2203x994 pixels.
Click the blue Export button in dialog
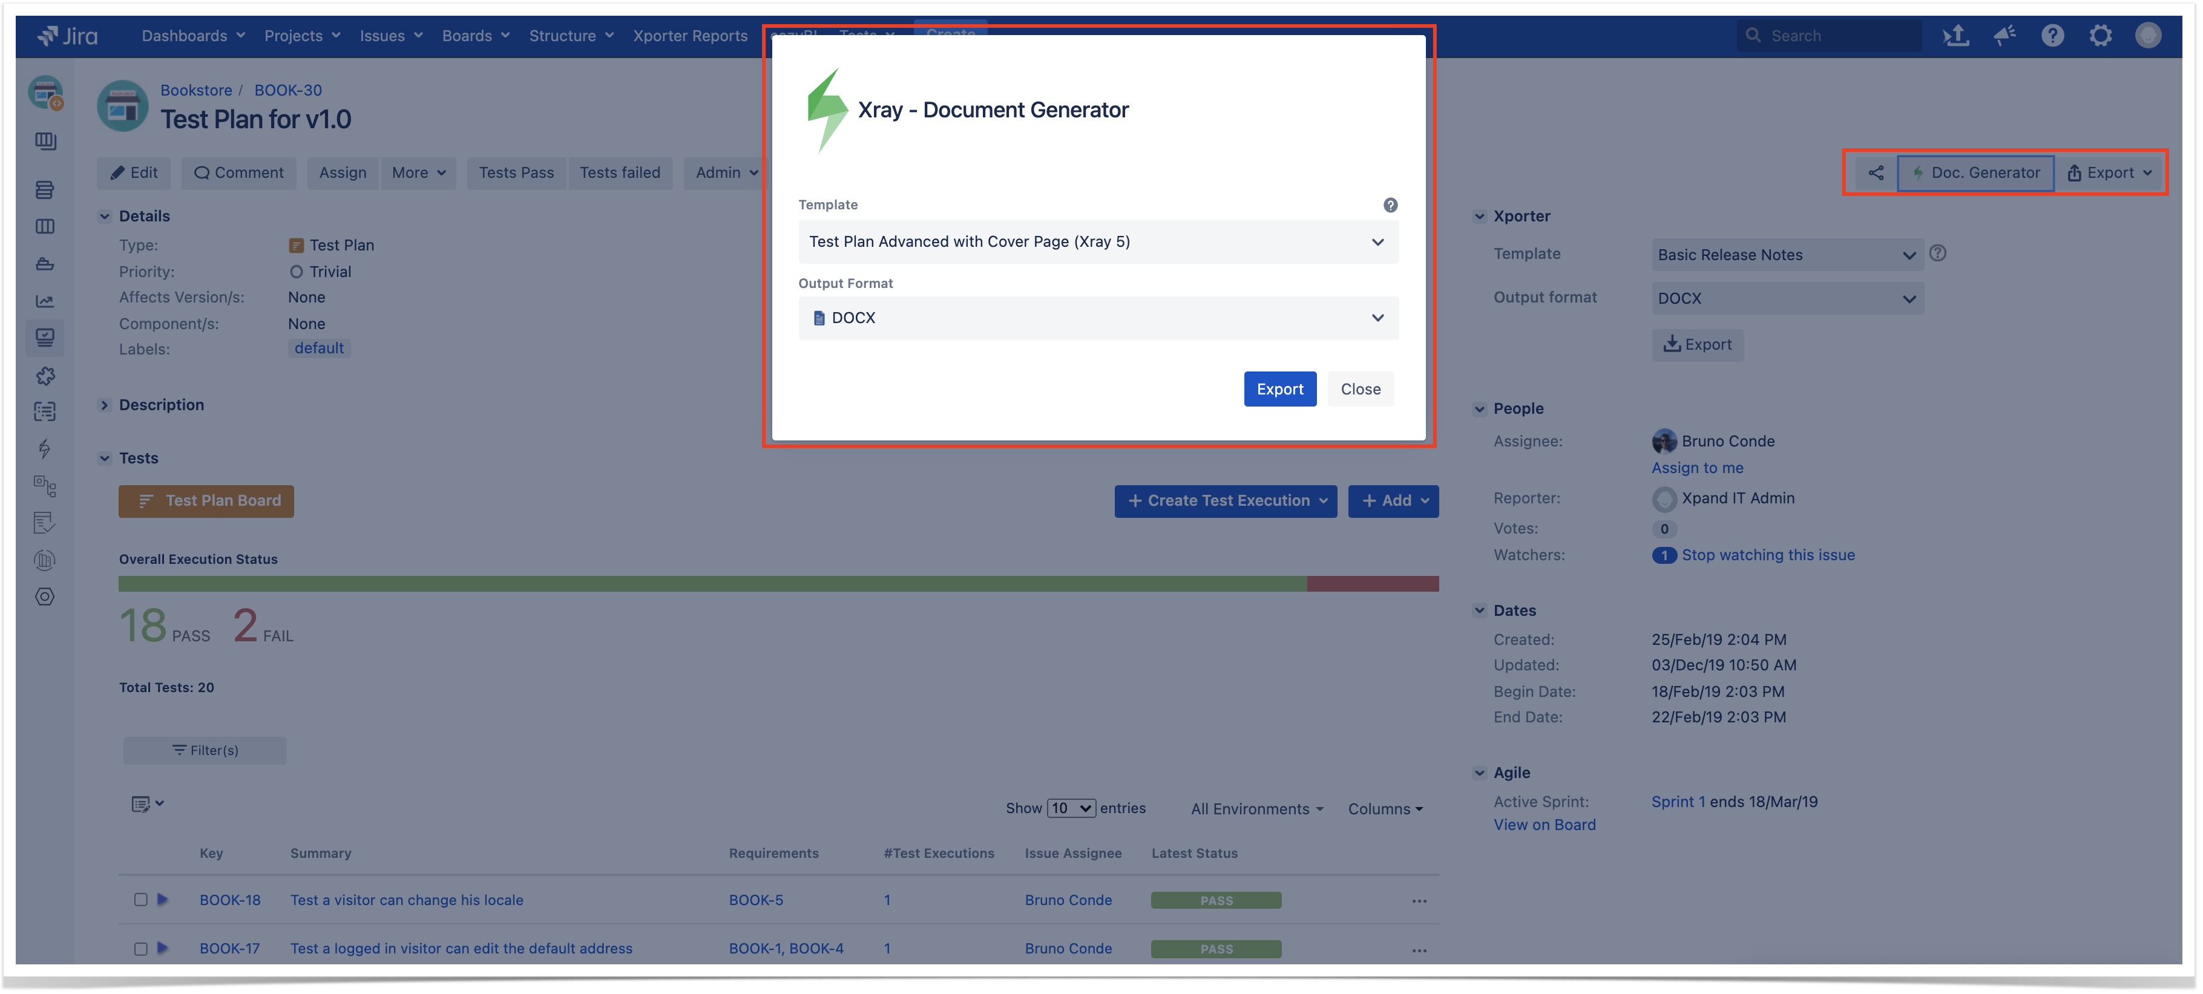(x=1279, y=389)
